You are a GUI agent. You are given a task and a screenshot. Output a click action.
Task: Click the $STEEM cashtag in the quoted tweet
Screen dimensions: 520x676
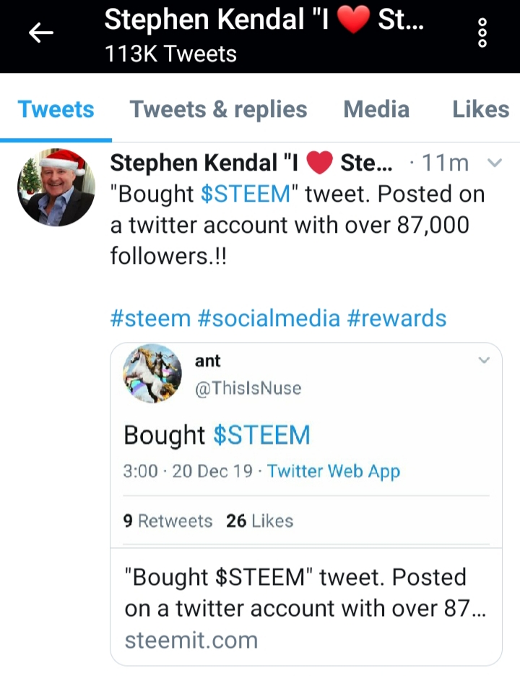(x=261, y=435)
